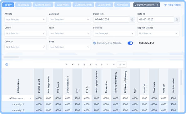The width and height of the screenshot is (186, 114).
Task: Jump to the last page of results
Action: click(x=113, y=65)
